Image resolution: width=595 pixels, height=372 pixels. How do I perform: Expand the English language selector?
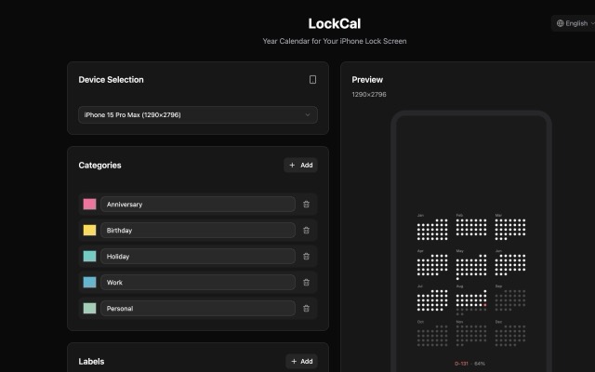point(573,23)
